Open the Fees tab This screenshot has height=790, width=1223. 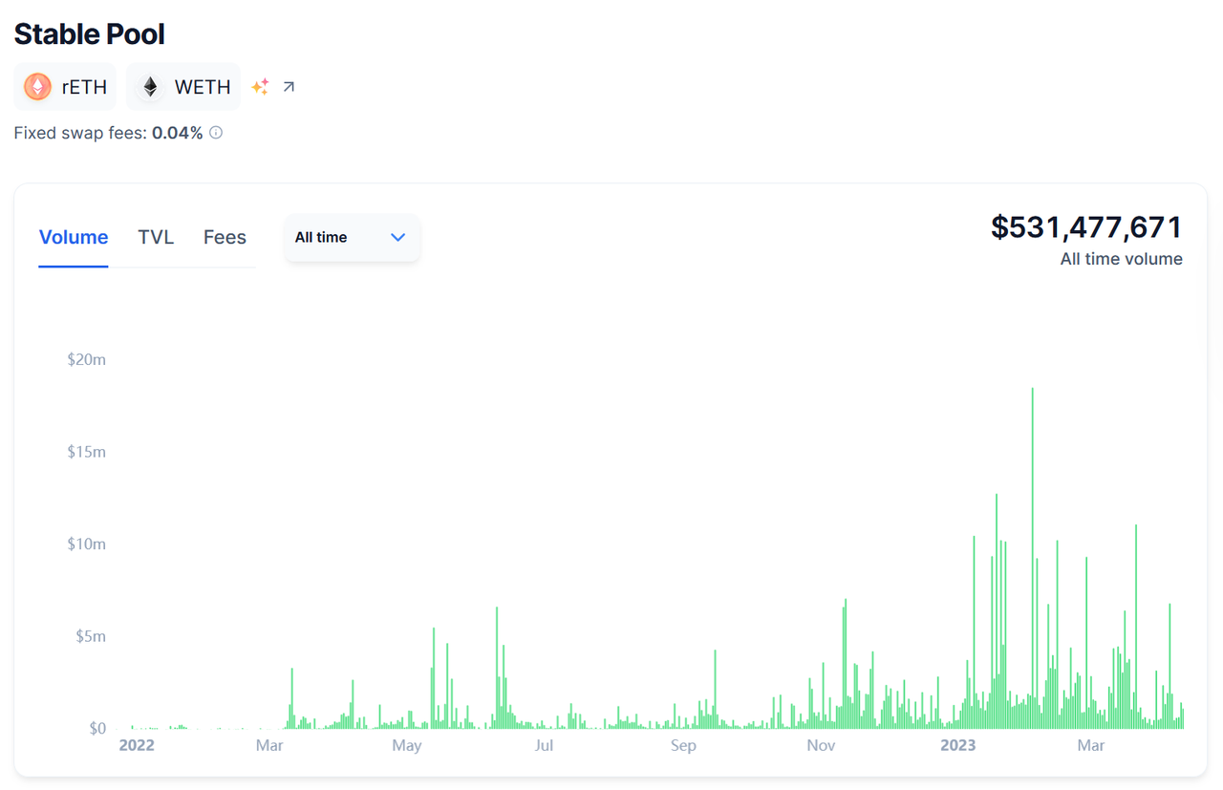pyautogui.click(x=225, y=237)
